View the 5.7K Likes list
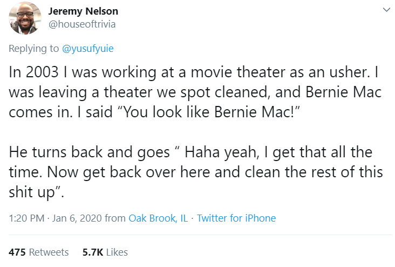395x267 pixels. 105,252
